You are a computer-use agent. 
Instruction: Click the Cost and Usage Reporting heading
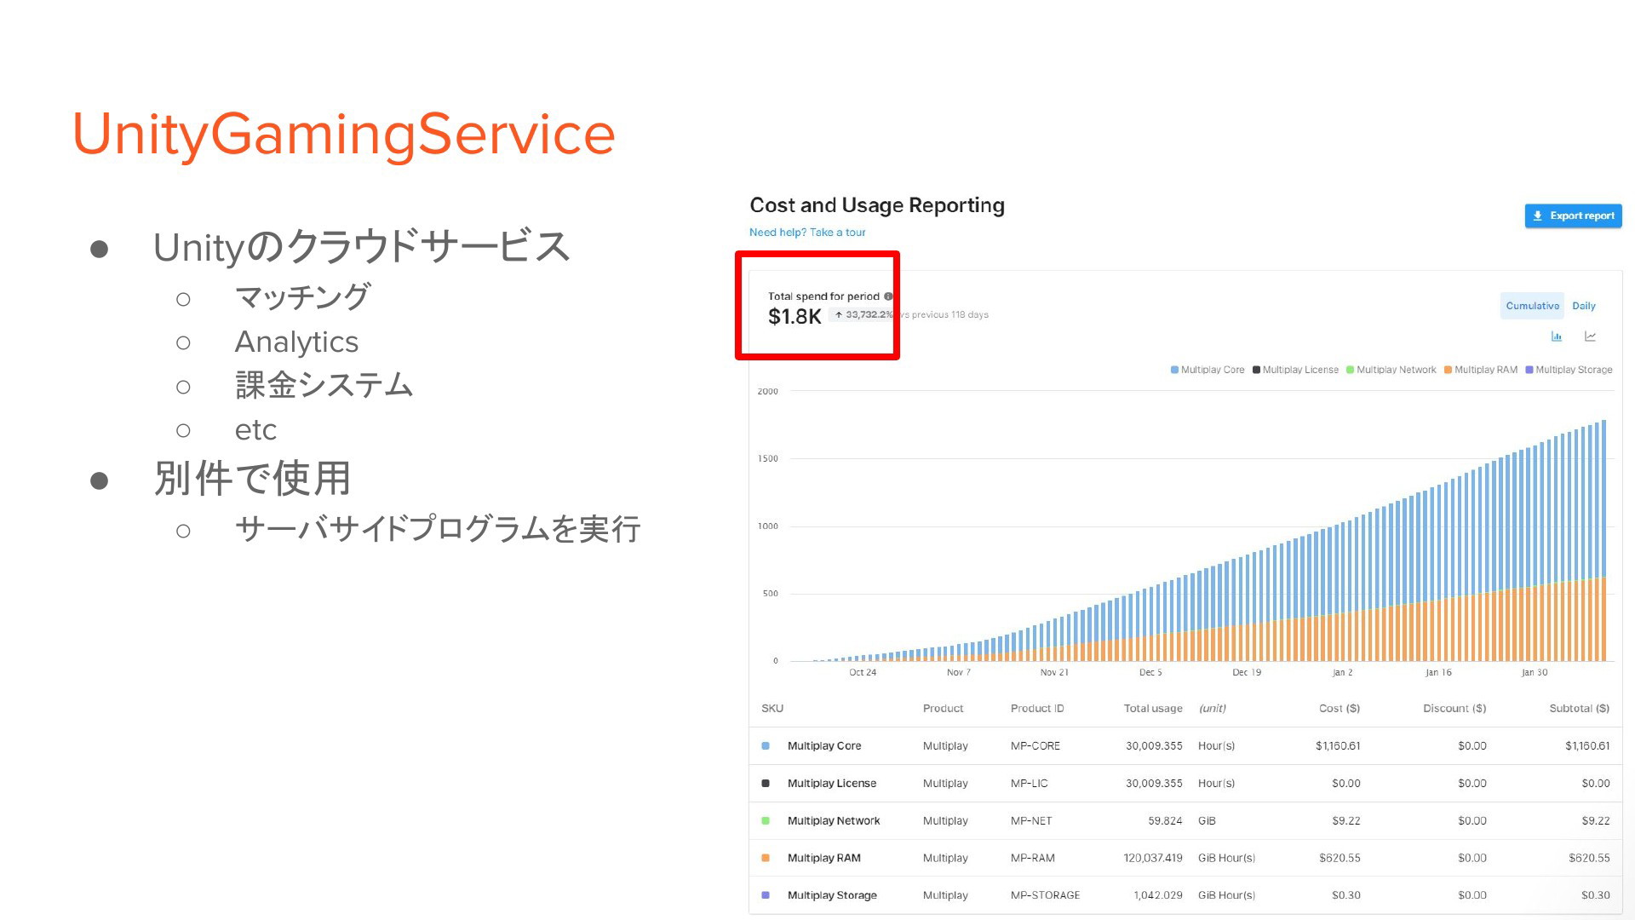[x=877, y=205]
